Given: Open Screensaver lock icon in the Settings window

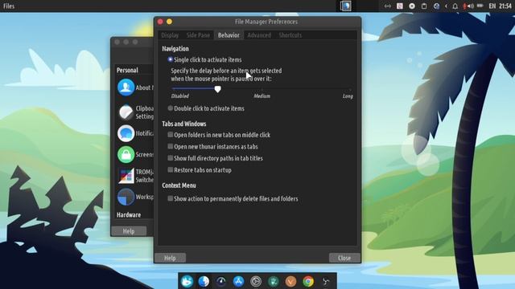Looking at the screenshot, I should tap(126, 154).
